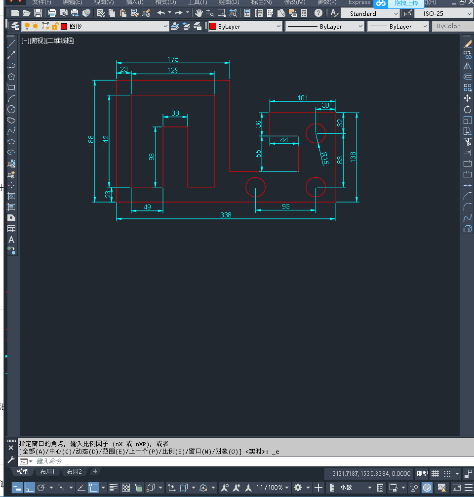Select the Polygon tool in draw toolbar

[11, 77]
